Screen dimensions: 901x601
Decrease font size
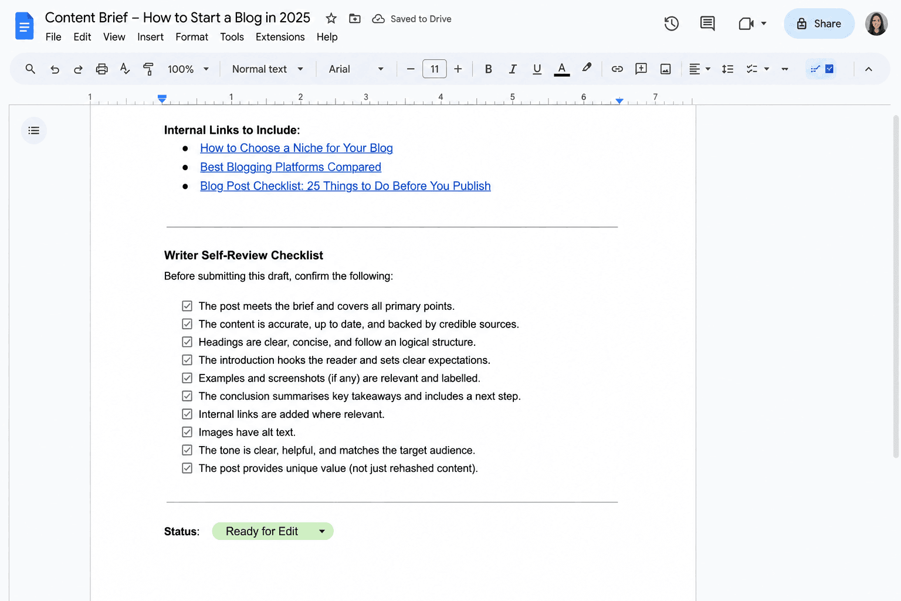click(x=411, y=69)
